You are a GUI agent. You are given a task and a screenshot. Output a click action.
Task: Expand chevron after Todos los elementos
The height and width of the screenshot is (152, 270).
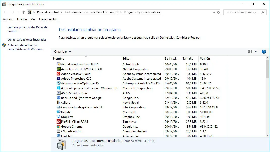121,12
